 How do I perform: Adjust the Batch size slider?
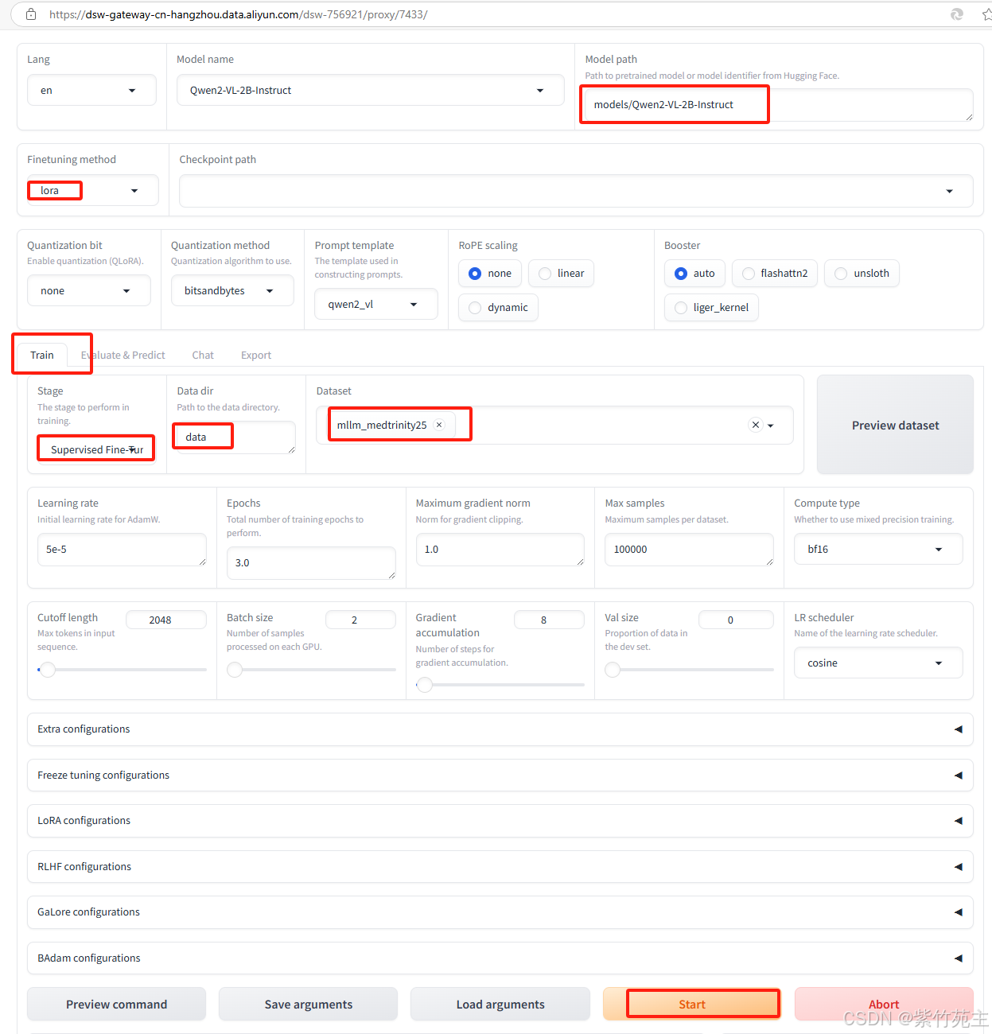tap(311, 670)
